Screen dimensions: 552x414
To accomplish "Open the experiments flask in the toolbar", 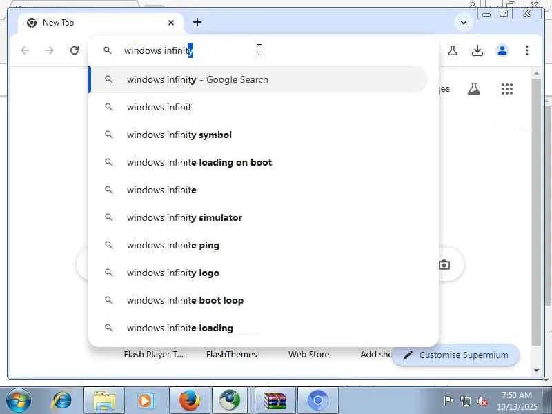I will [453, 50].
